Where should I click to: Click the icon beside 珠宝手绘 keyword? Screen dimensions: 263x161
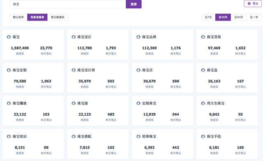tap(203, 136)
